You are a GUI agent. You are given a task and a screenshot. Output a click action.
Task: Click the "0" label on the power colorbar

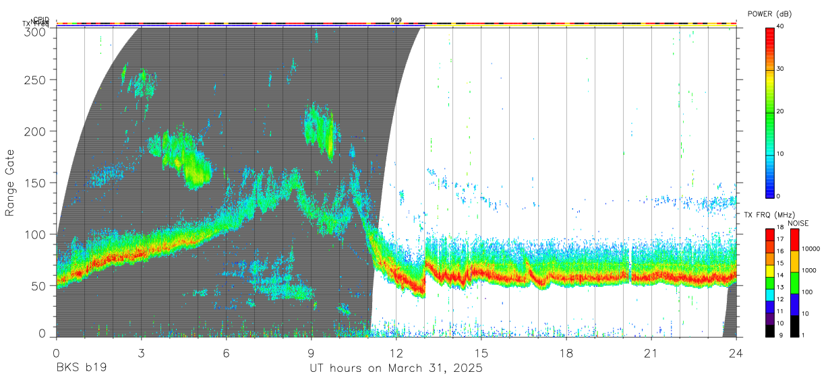tap(777, 196)
